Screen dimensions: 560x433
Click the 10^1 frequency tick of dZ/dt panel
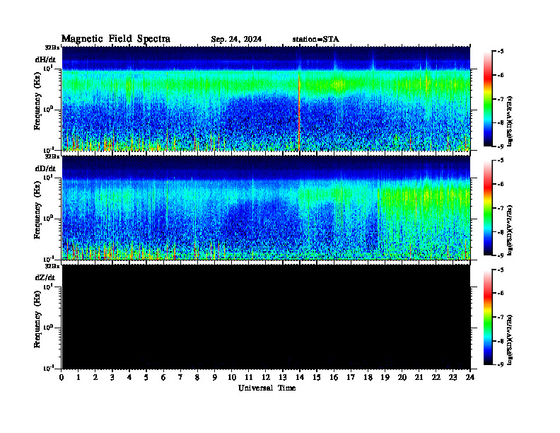(x=47, y=287)
